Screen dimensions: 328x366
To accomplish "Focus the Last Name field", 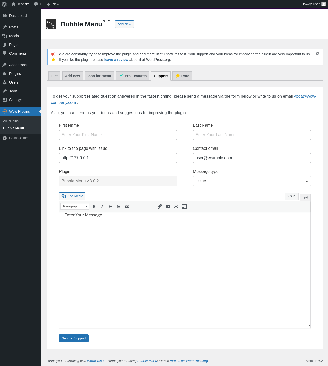I will tap(252, 135).
